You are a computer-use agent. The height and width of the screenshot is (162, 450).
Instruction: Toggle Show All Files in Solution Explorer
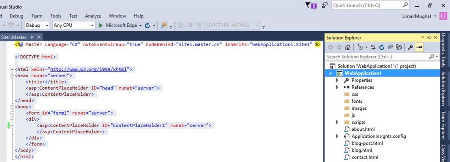point(399,47)
